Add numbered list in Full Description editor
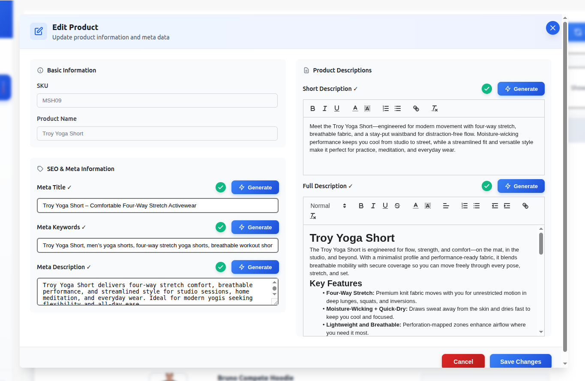 [465, 206]
